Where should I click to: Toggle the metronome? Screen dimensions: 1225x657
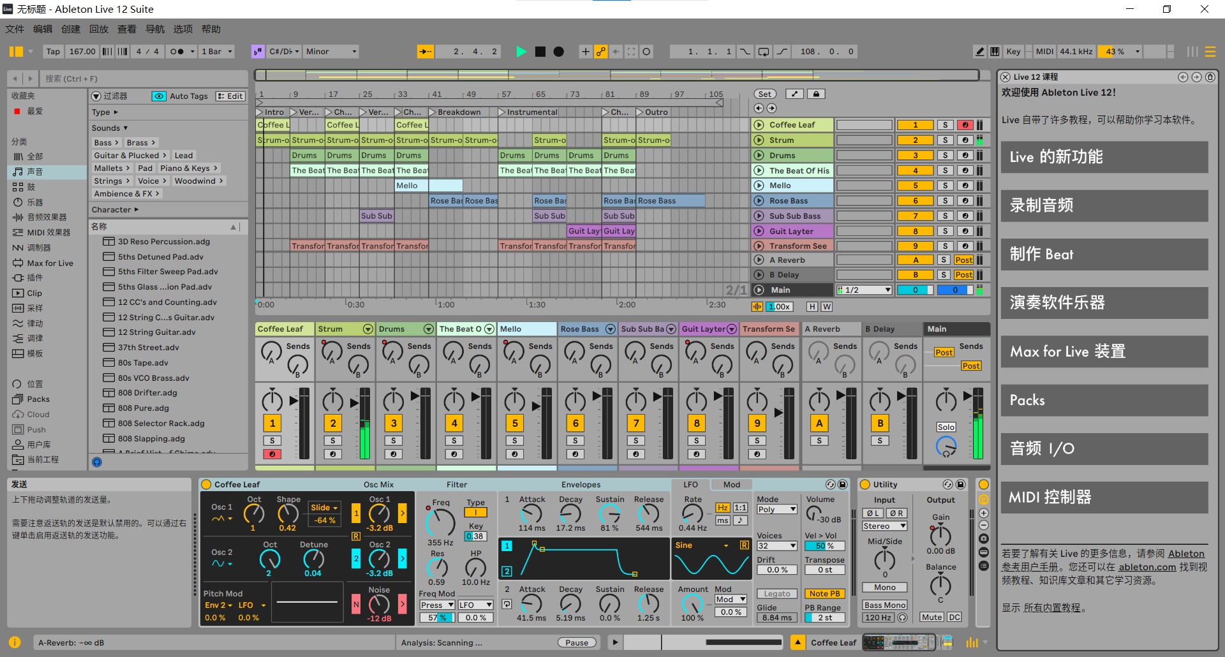[177, 52]
